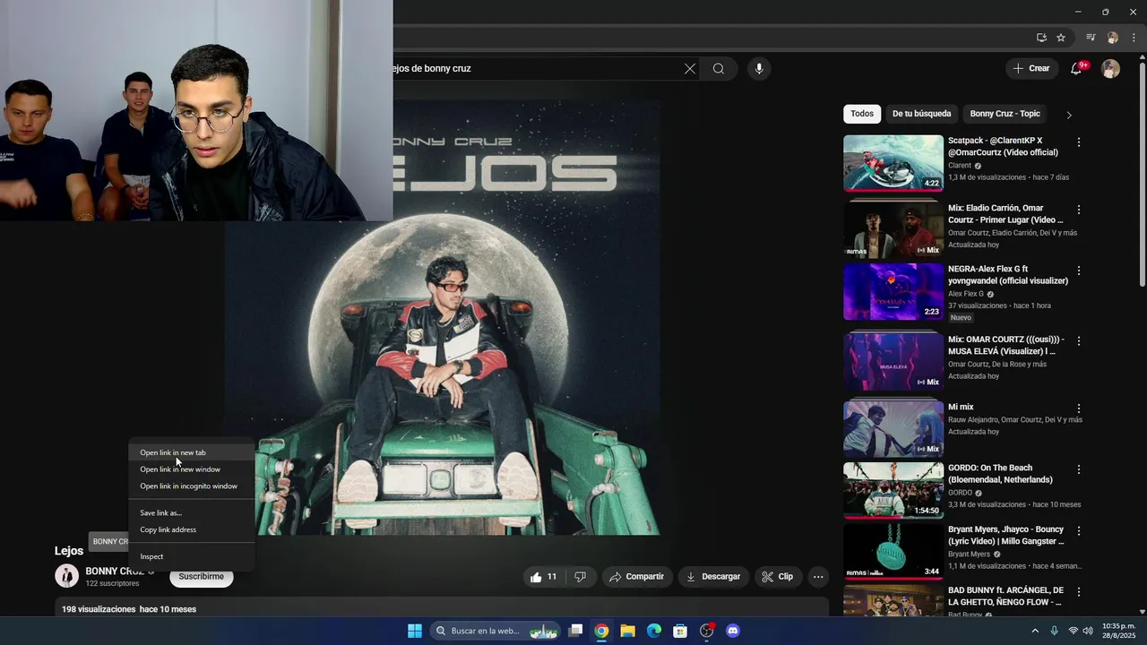The image size is (1147, 645).
Task: Choose Open link in incognito window
Action: pyautogui.click(x=192, y=486)
